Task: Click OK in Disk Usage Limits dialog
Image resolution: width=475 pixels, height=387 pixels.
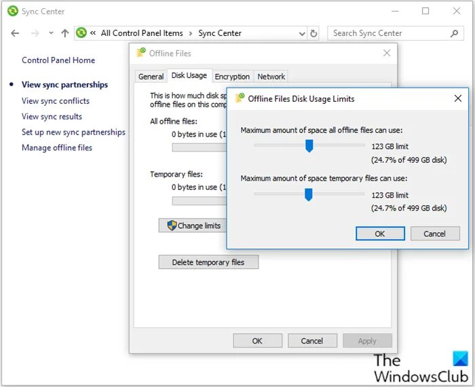Action: pos(380,234)
